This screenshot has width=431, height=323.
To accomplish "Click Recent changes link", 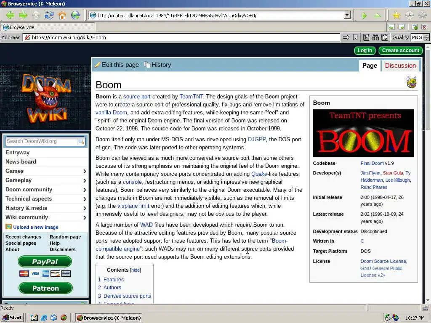I will (x=24, y=237).
